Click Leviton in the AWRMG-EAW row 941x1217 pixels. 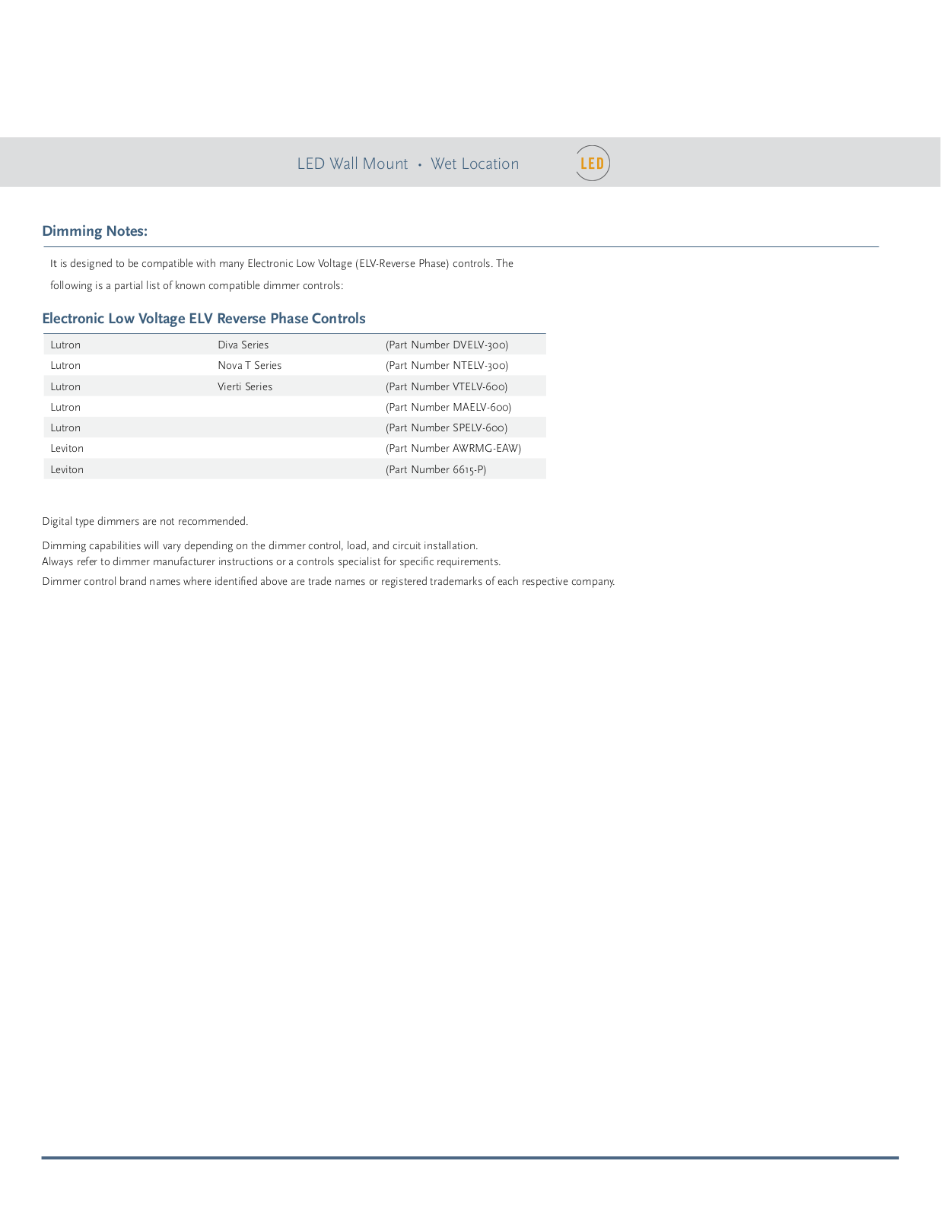[x=67, y=448]
